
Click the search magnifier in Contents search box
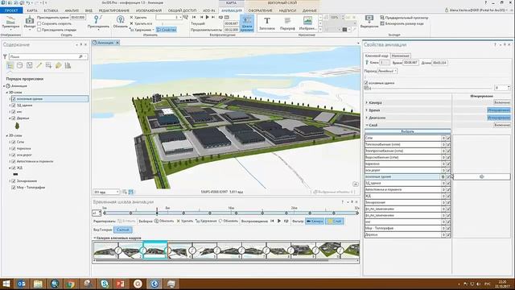click(x=80, y=56)
